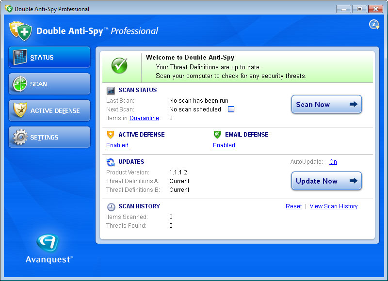Switch to the Scan sidebar tab
Screen dimensions: 388x281
point(49,84)
